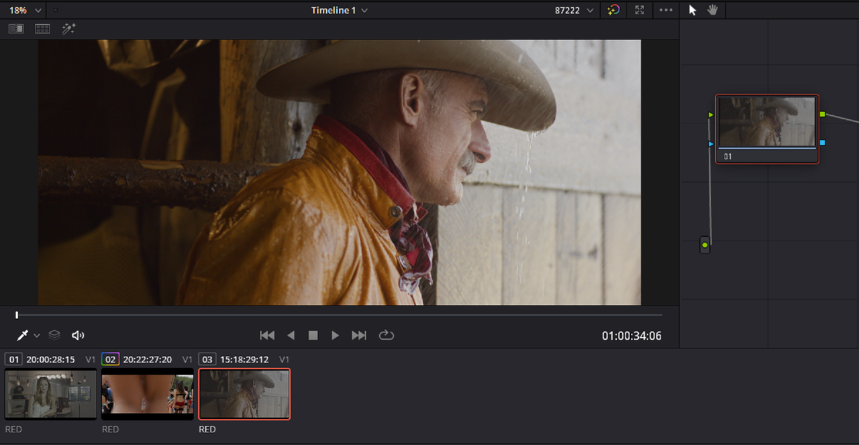Screen dimensions: 859x445
Task: Click the 03 clip number badge
Action: point(207,359)
